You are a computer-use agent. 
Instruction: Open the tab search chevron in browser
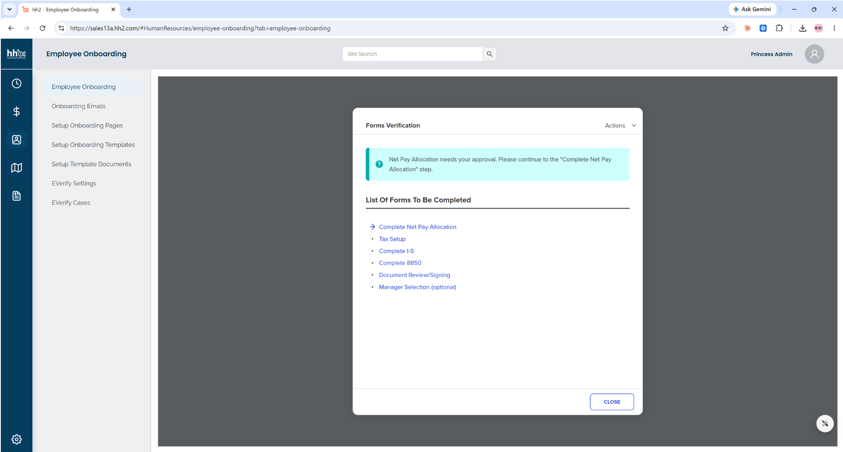pyautogui.click(x=9, y=9)
